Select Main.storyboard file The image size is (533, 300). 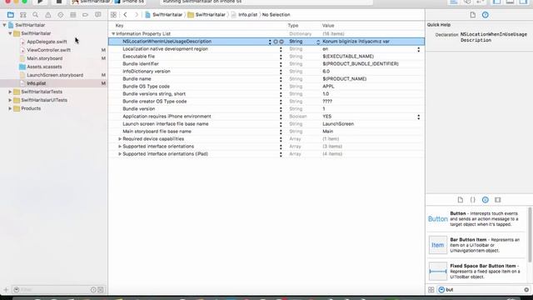(x=44, y=58)
